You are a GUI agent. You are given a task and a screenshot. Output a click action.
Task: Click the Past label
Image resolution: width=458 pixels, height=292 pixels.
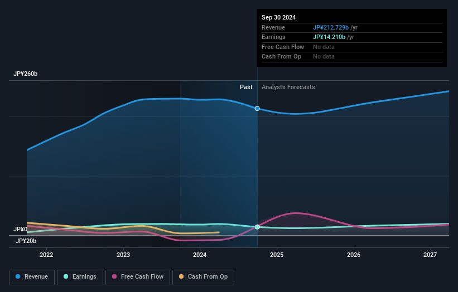click(x=246, y=87)
